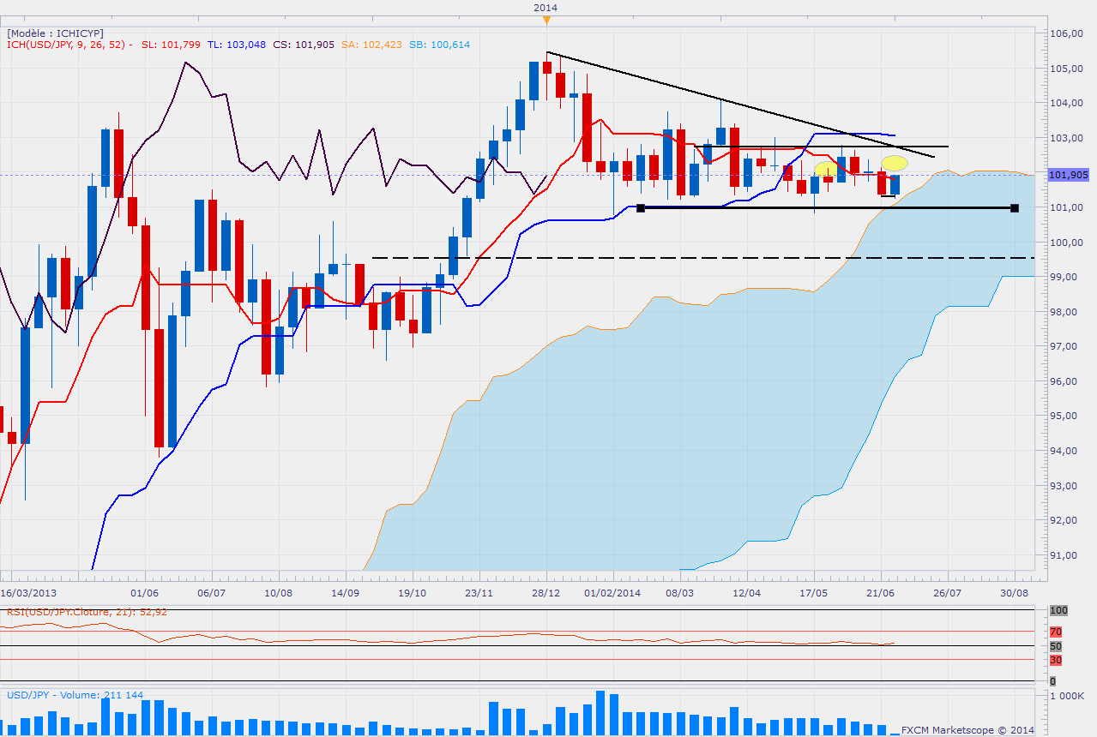Click the SB: 100,614 value
Viewport: 1097px width, 737px height.
tap(440, 45)
